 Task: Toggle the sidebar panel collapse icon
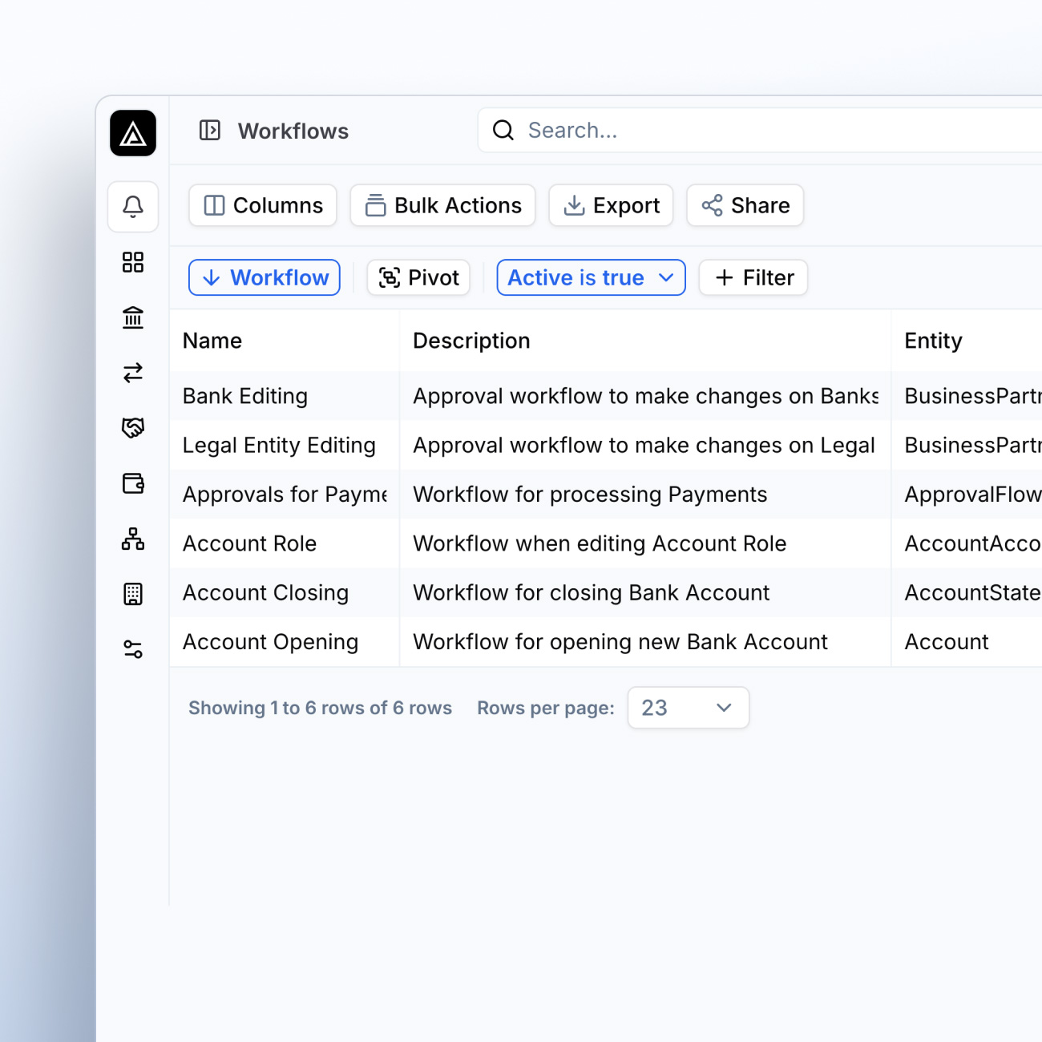210,131
